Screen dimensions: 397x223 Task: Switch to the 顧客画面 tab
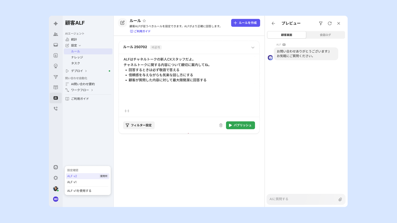(x=287, y=35)
